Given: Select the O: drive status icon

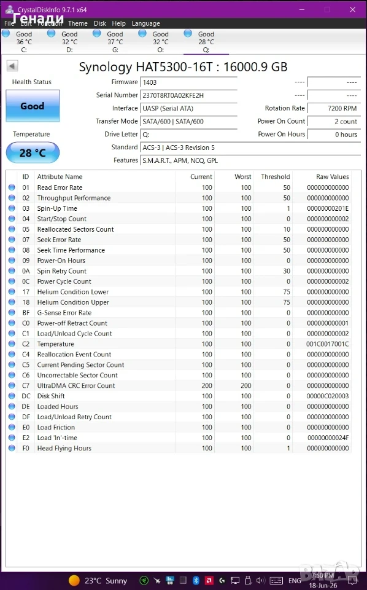Looking at the screenshot, I should point(142,33).
